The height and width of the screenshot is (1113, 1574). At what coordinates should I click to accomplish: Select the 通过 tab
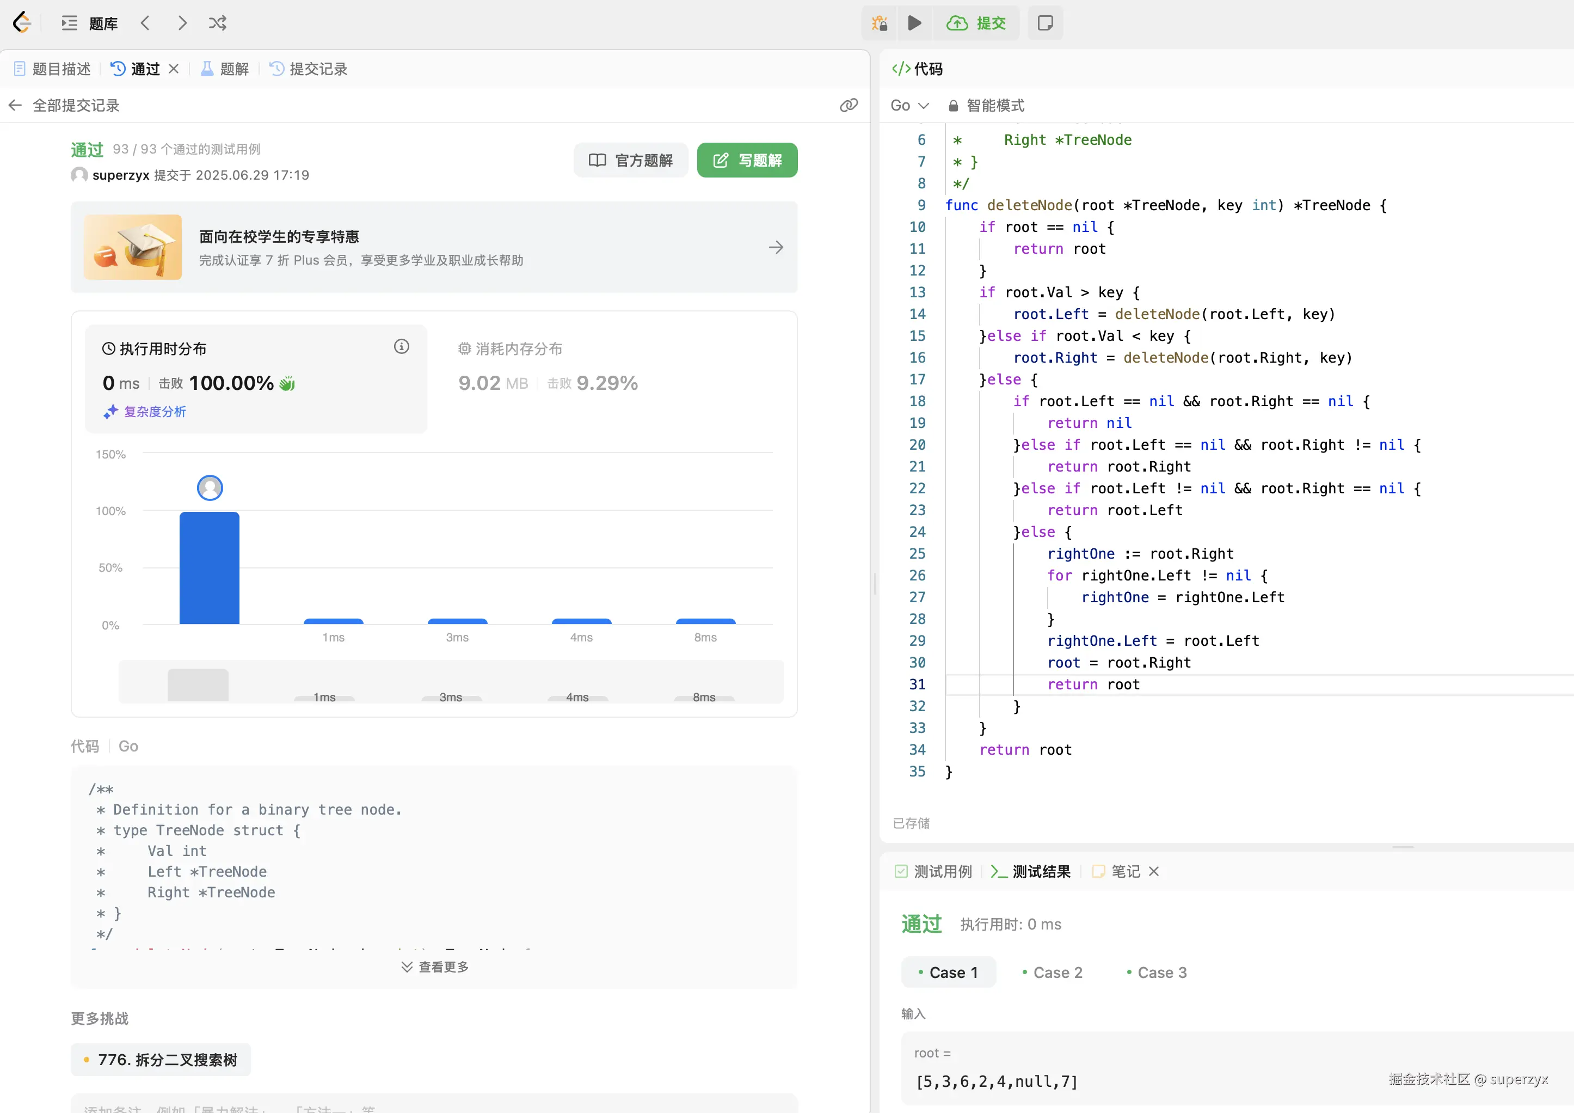point(136,69)
